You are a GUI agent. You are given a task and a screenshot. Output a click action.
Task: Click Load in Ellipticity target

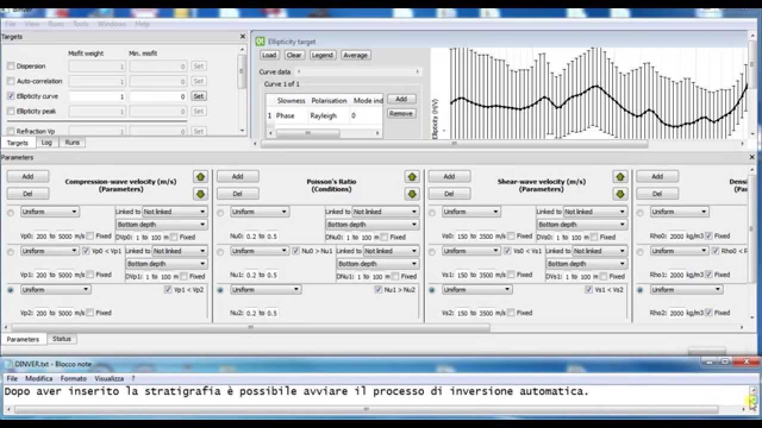point(269,55)
